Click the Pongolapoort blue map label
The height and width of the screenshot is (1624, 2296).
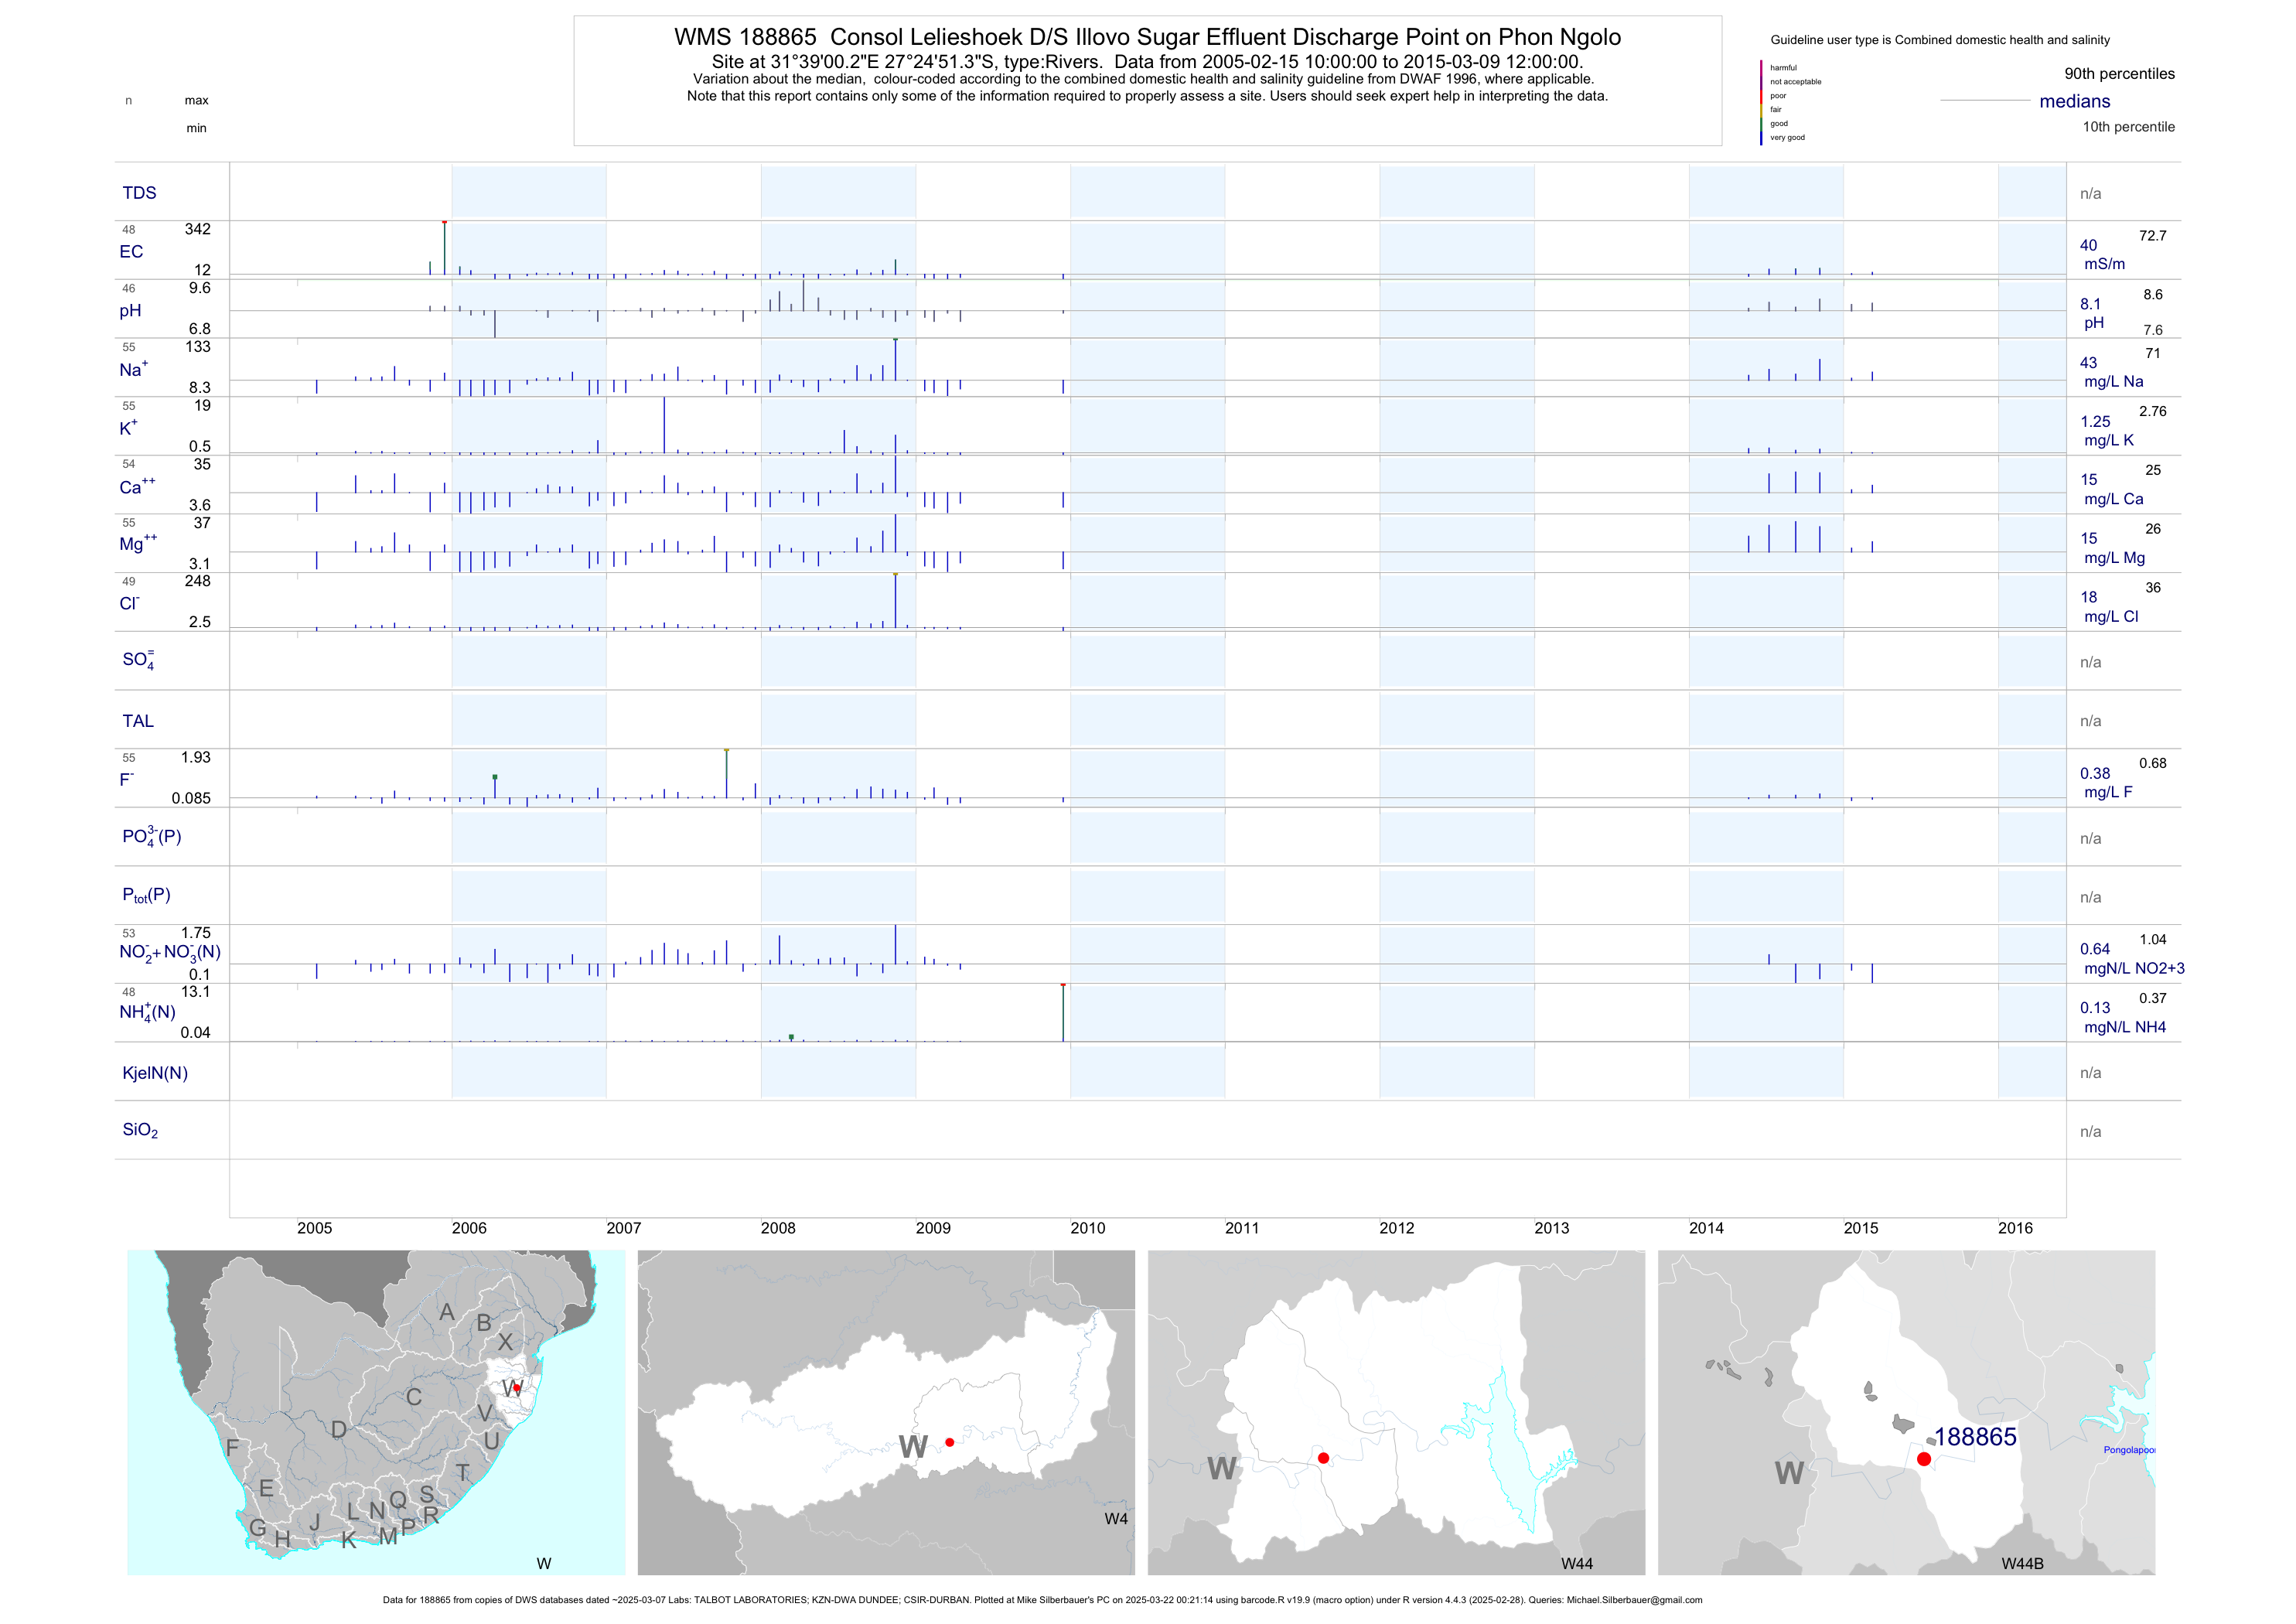pos(2128,1450)
